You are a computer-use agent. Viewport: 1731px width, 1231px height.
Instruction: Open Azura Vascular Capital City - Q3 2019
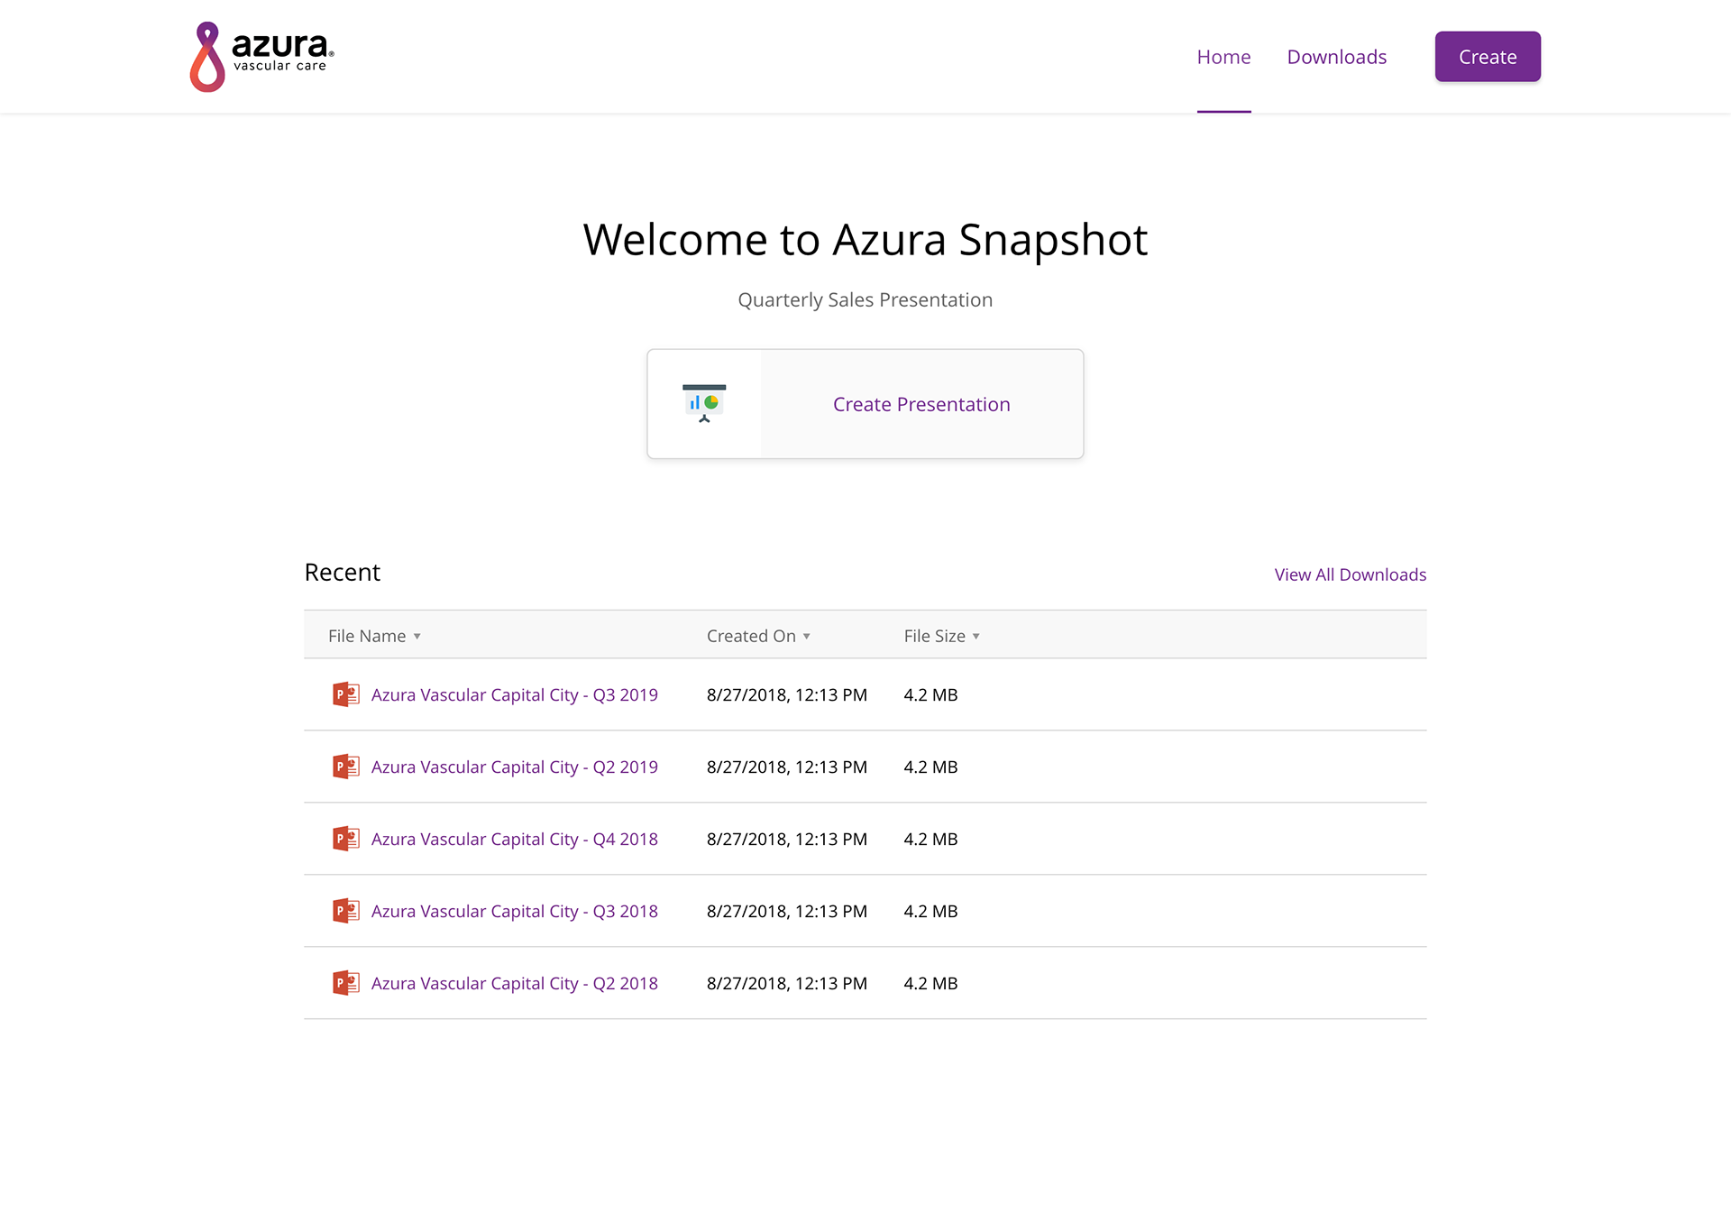coord(515,694)
